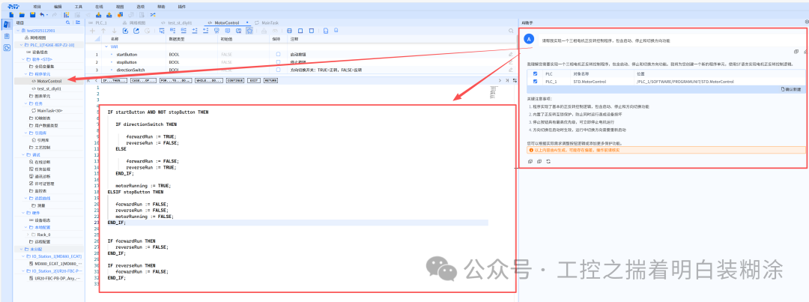Click the regenerate icon below the AI response
Screen dimensions: 809x302
point(548,161)
